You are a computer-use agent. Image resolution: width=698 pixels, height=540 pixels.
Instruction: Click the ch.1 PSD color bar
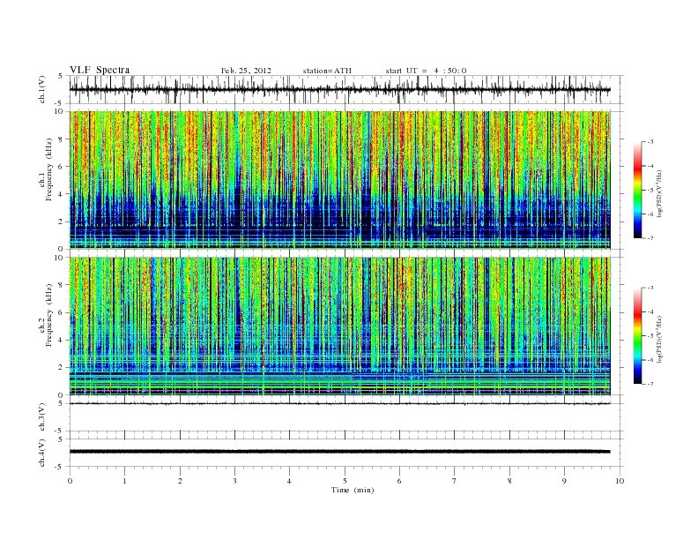[637, 190]
